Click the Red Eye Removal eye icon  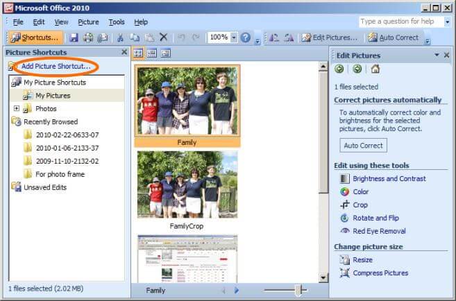[x=345, y=231]
